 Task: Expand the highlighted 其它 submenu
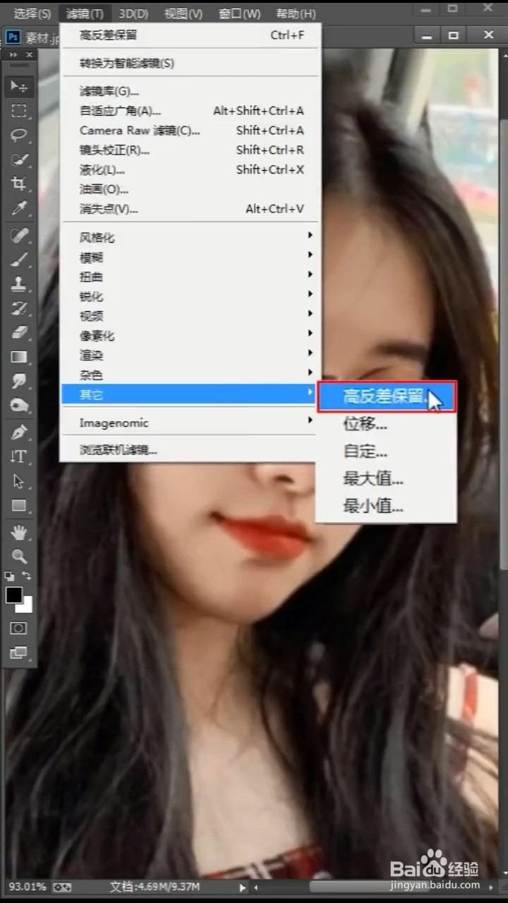point(190,394)
